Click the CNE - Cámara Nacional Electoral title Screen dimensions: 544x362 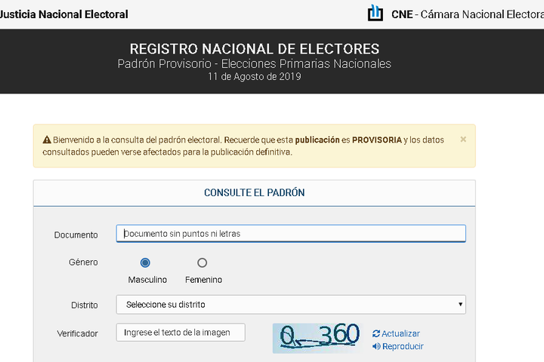pyautogui.click(x=468, y=14)
